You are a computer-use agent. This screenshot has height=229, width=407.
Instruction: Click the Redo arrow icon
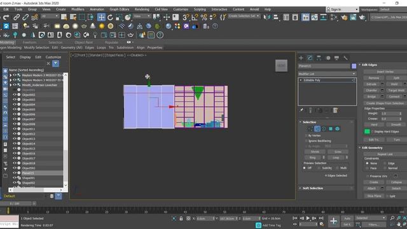6,17
